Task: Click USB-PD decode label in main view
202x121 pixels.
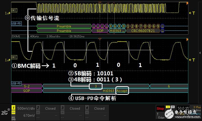Action: pos(16,23)
